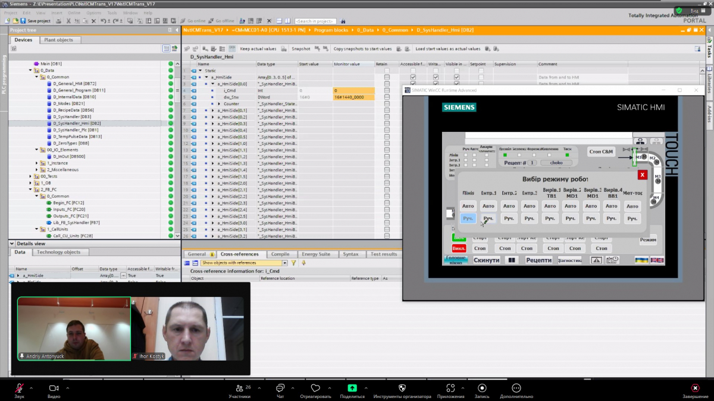714x401 pixels.
Task: Collapse the Project tree panel arrow
Action: point(177,30)
